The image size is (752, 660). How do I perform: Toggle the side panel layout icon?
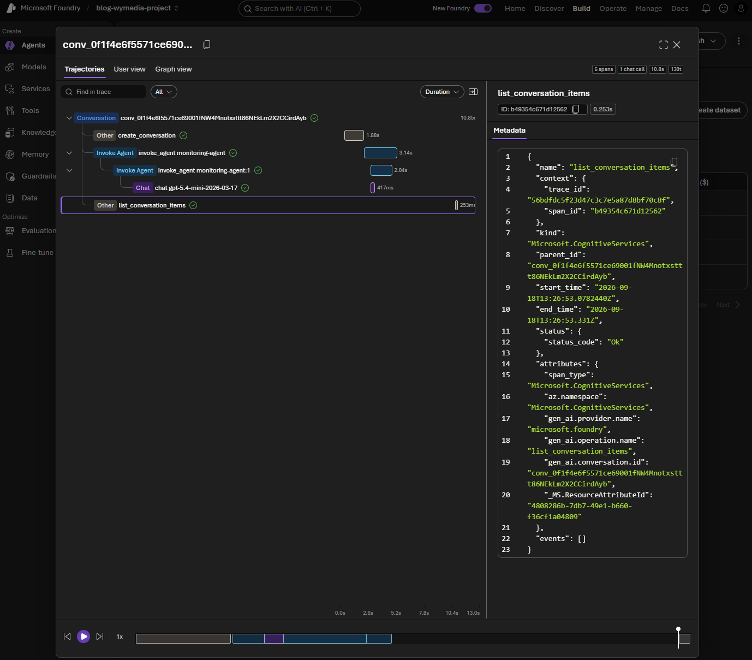point(473,92)
